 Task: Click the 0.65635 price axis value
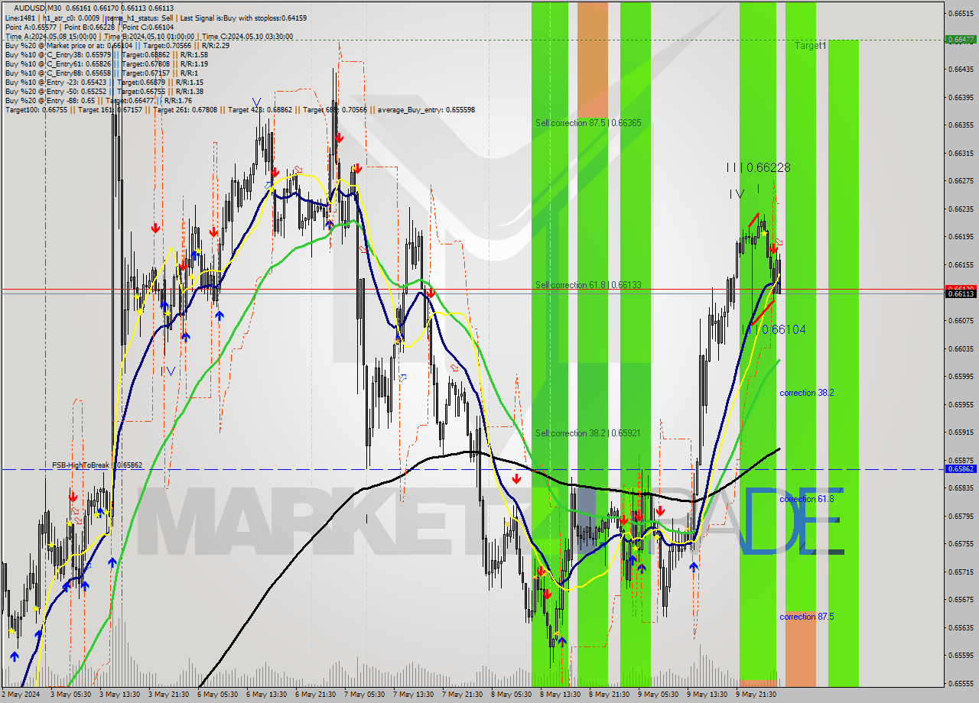[961, 627]
